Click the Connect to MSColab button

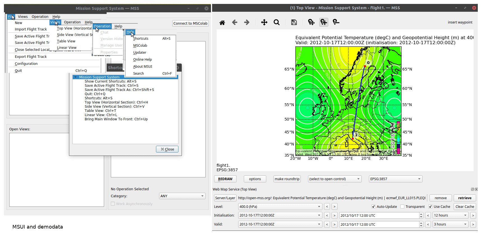pyautogui.click(x=190, y=23)
